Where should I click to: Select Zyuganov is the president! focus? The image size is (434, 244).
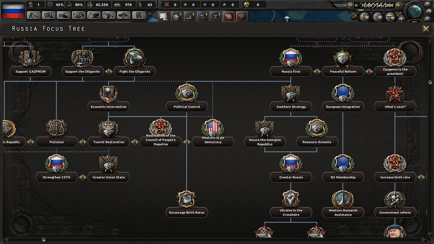click(x=395, y=72)
